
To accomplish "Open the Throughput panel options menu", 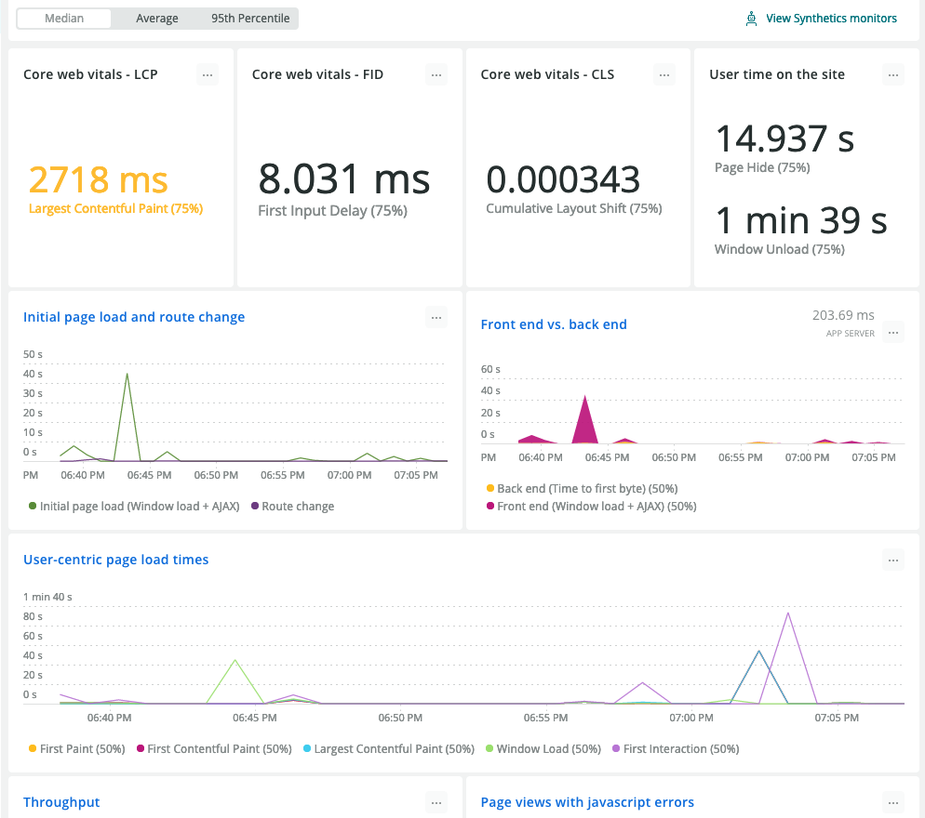I will pos(436,802).
